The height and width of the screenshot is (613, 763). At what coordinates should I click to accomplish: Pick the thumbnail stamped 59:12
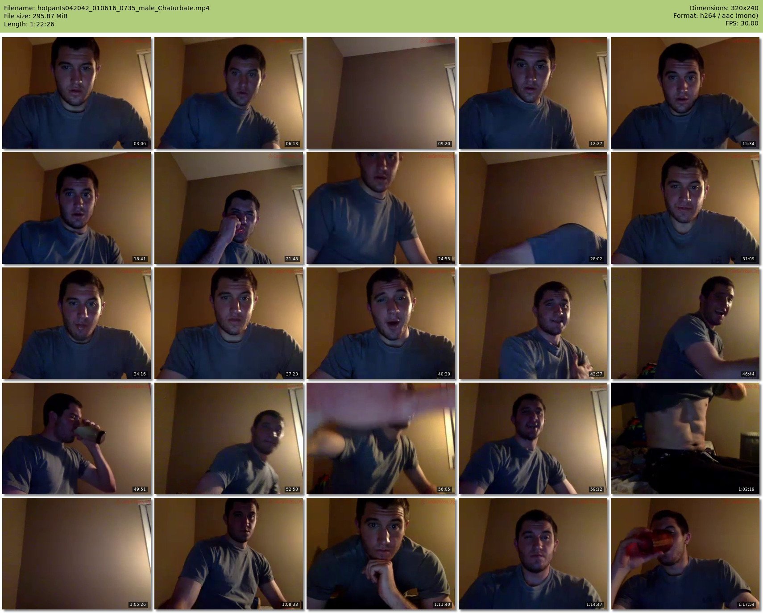tap(533, 438)
